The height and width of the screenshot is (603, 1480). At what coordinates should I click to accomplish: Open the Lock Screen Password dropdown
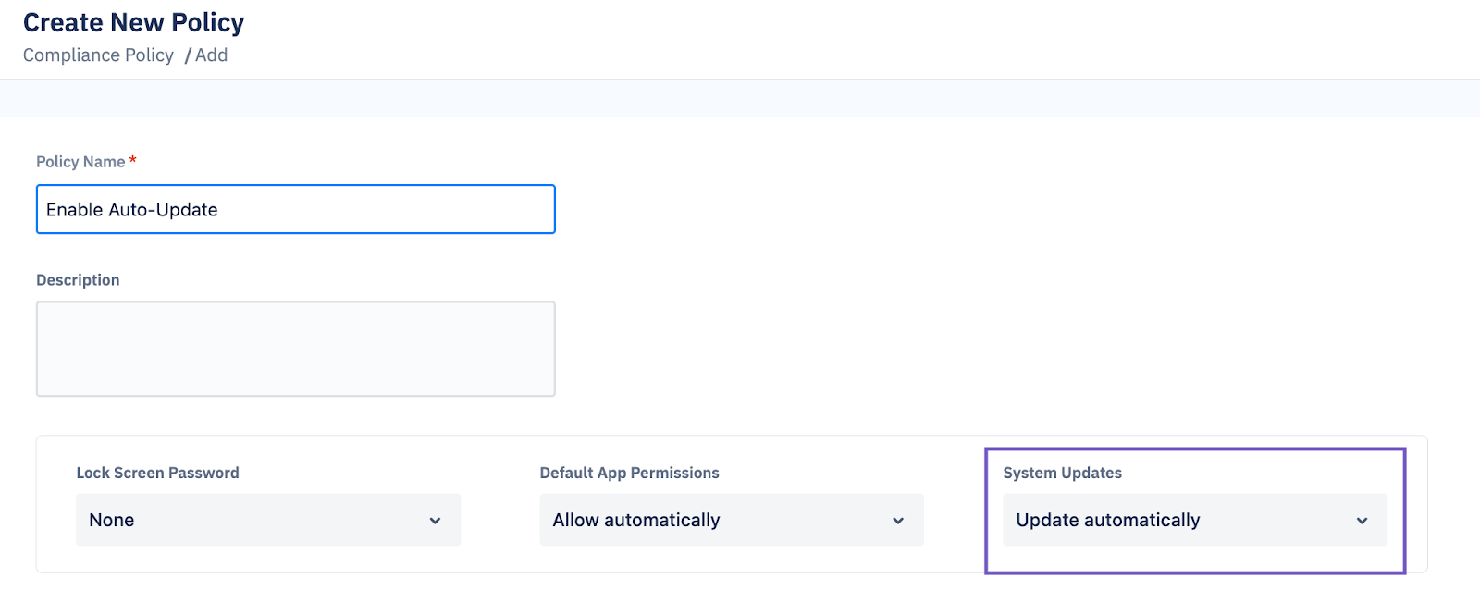(x=268, y=520)
